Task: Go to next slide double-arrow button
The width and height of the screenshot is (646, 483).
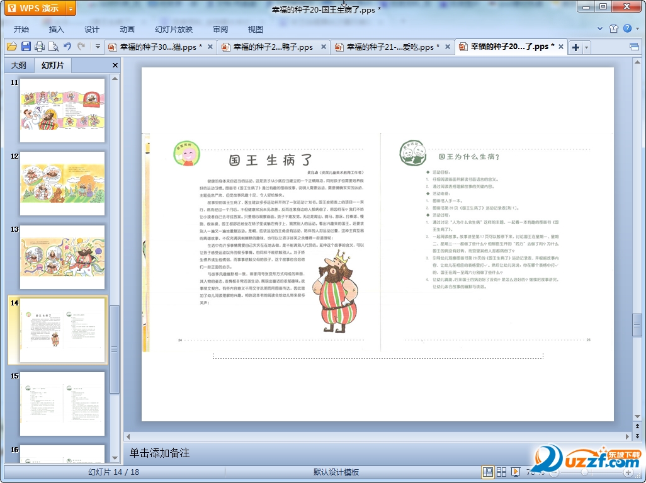Action: pyautogui.click(x=637, y=436)
